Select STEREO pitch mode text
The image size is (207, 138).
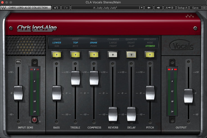point(150,46)
